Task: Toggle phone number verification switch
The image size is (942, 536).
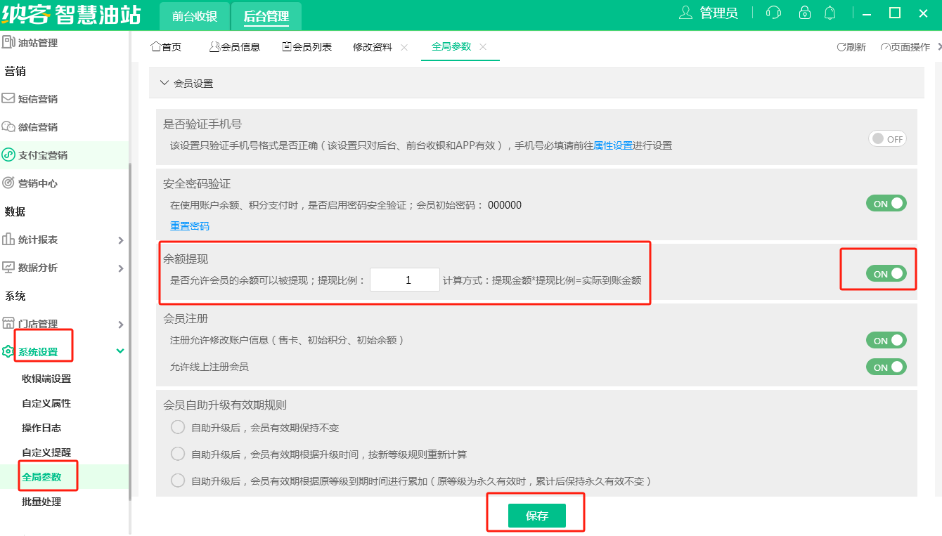Action: pos(887,139)
